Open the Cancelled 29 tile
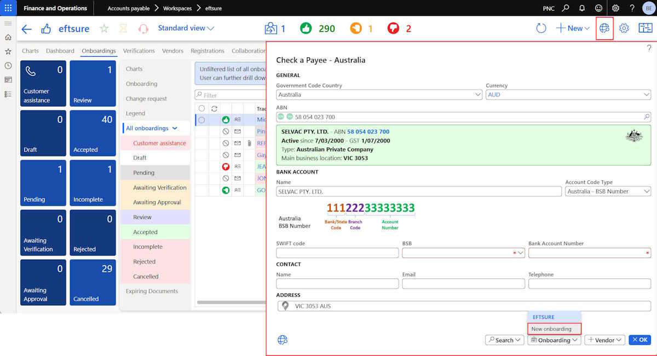The image size is (657, 356). point(93,282)
